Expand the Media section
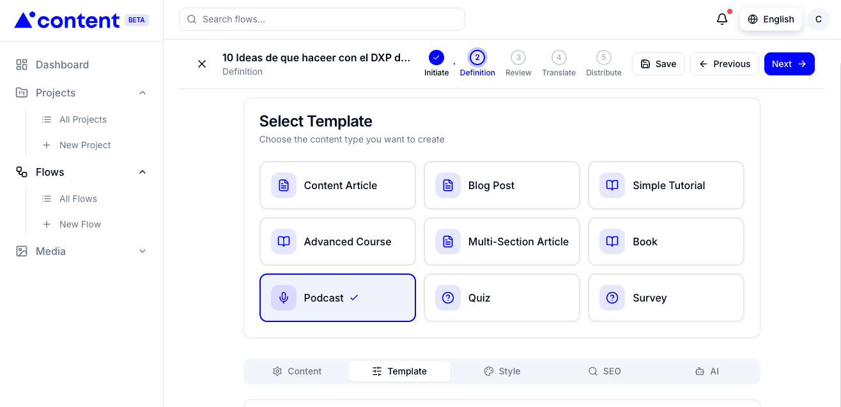This screenshot has height=407, width=841. point(142,250)
